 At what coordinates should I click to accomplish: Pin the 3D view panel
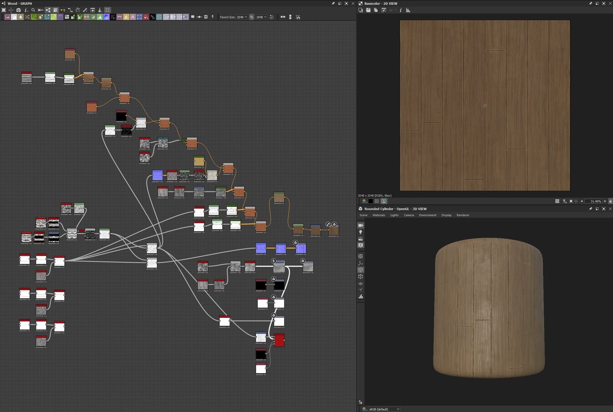(x=591, y=209)
